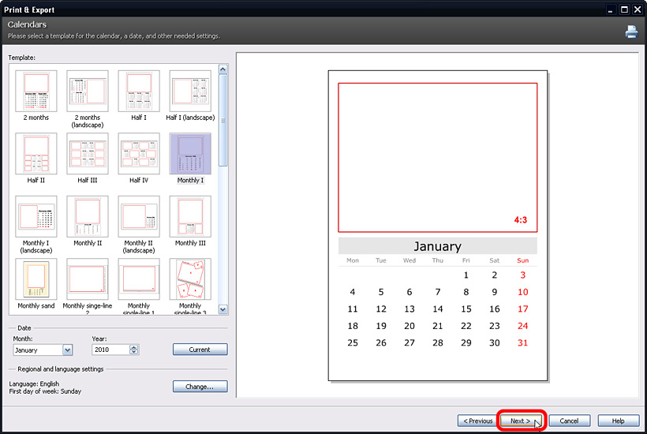The image size is (647, 434).
Task: Select the Half IV template thumbnail
Action: [139, 154]
